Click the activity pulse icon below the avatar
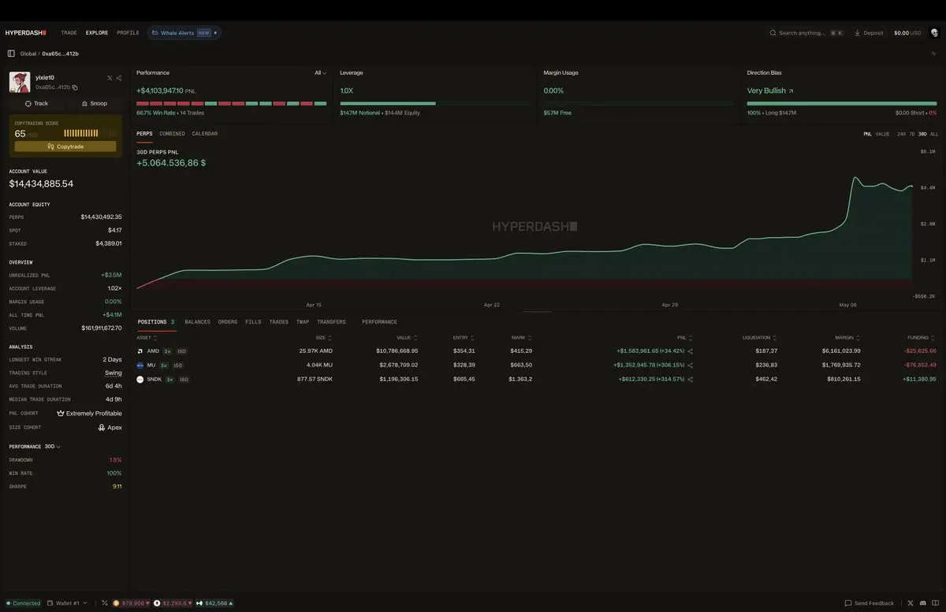Screen dimensions: 946x612 coord(934,54)
